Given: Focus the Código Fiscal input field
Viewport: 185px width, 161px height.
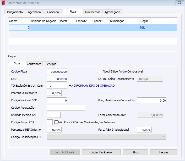Looking at the screenshot, I should point(57,71).
